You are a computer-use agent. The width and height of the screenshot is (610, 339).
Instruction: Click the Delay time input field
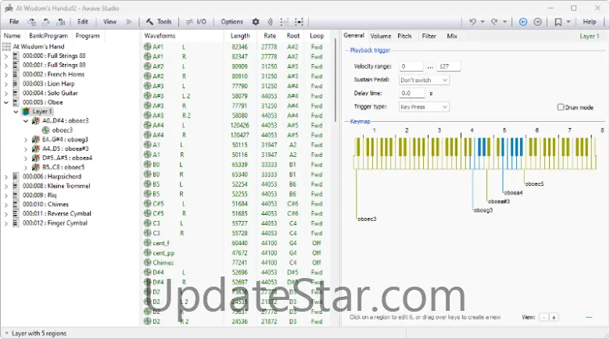[412, 93]
